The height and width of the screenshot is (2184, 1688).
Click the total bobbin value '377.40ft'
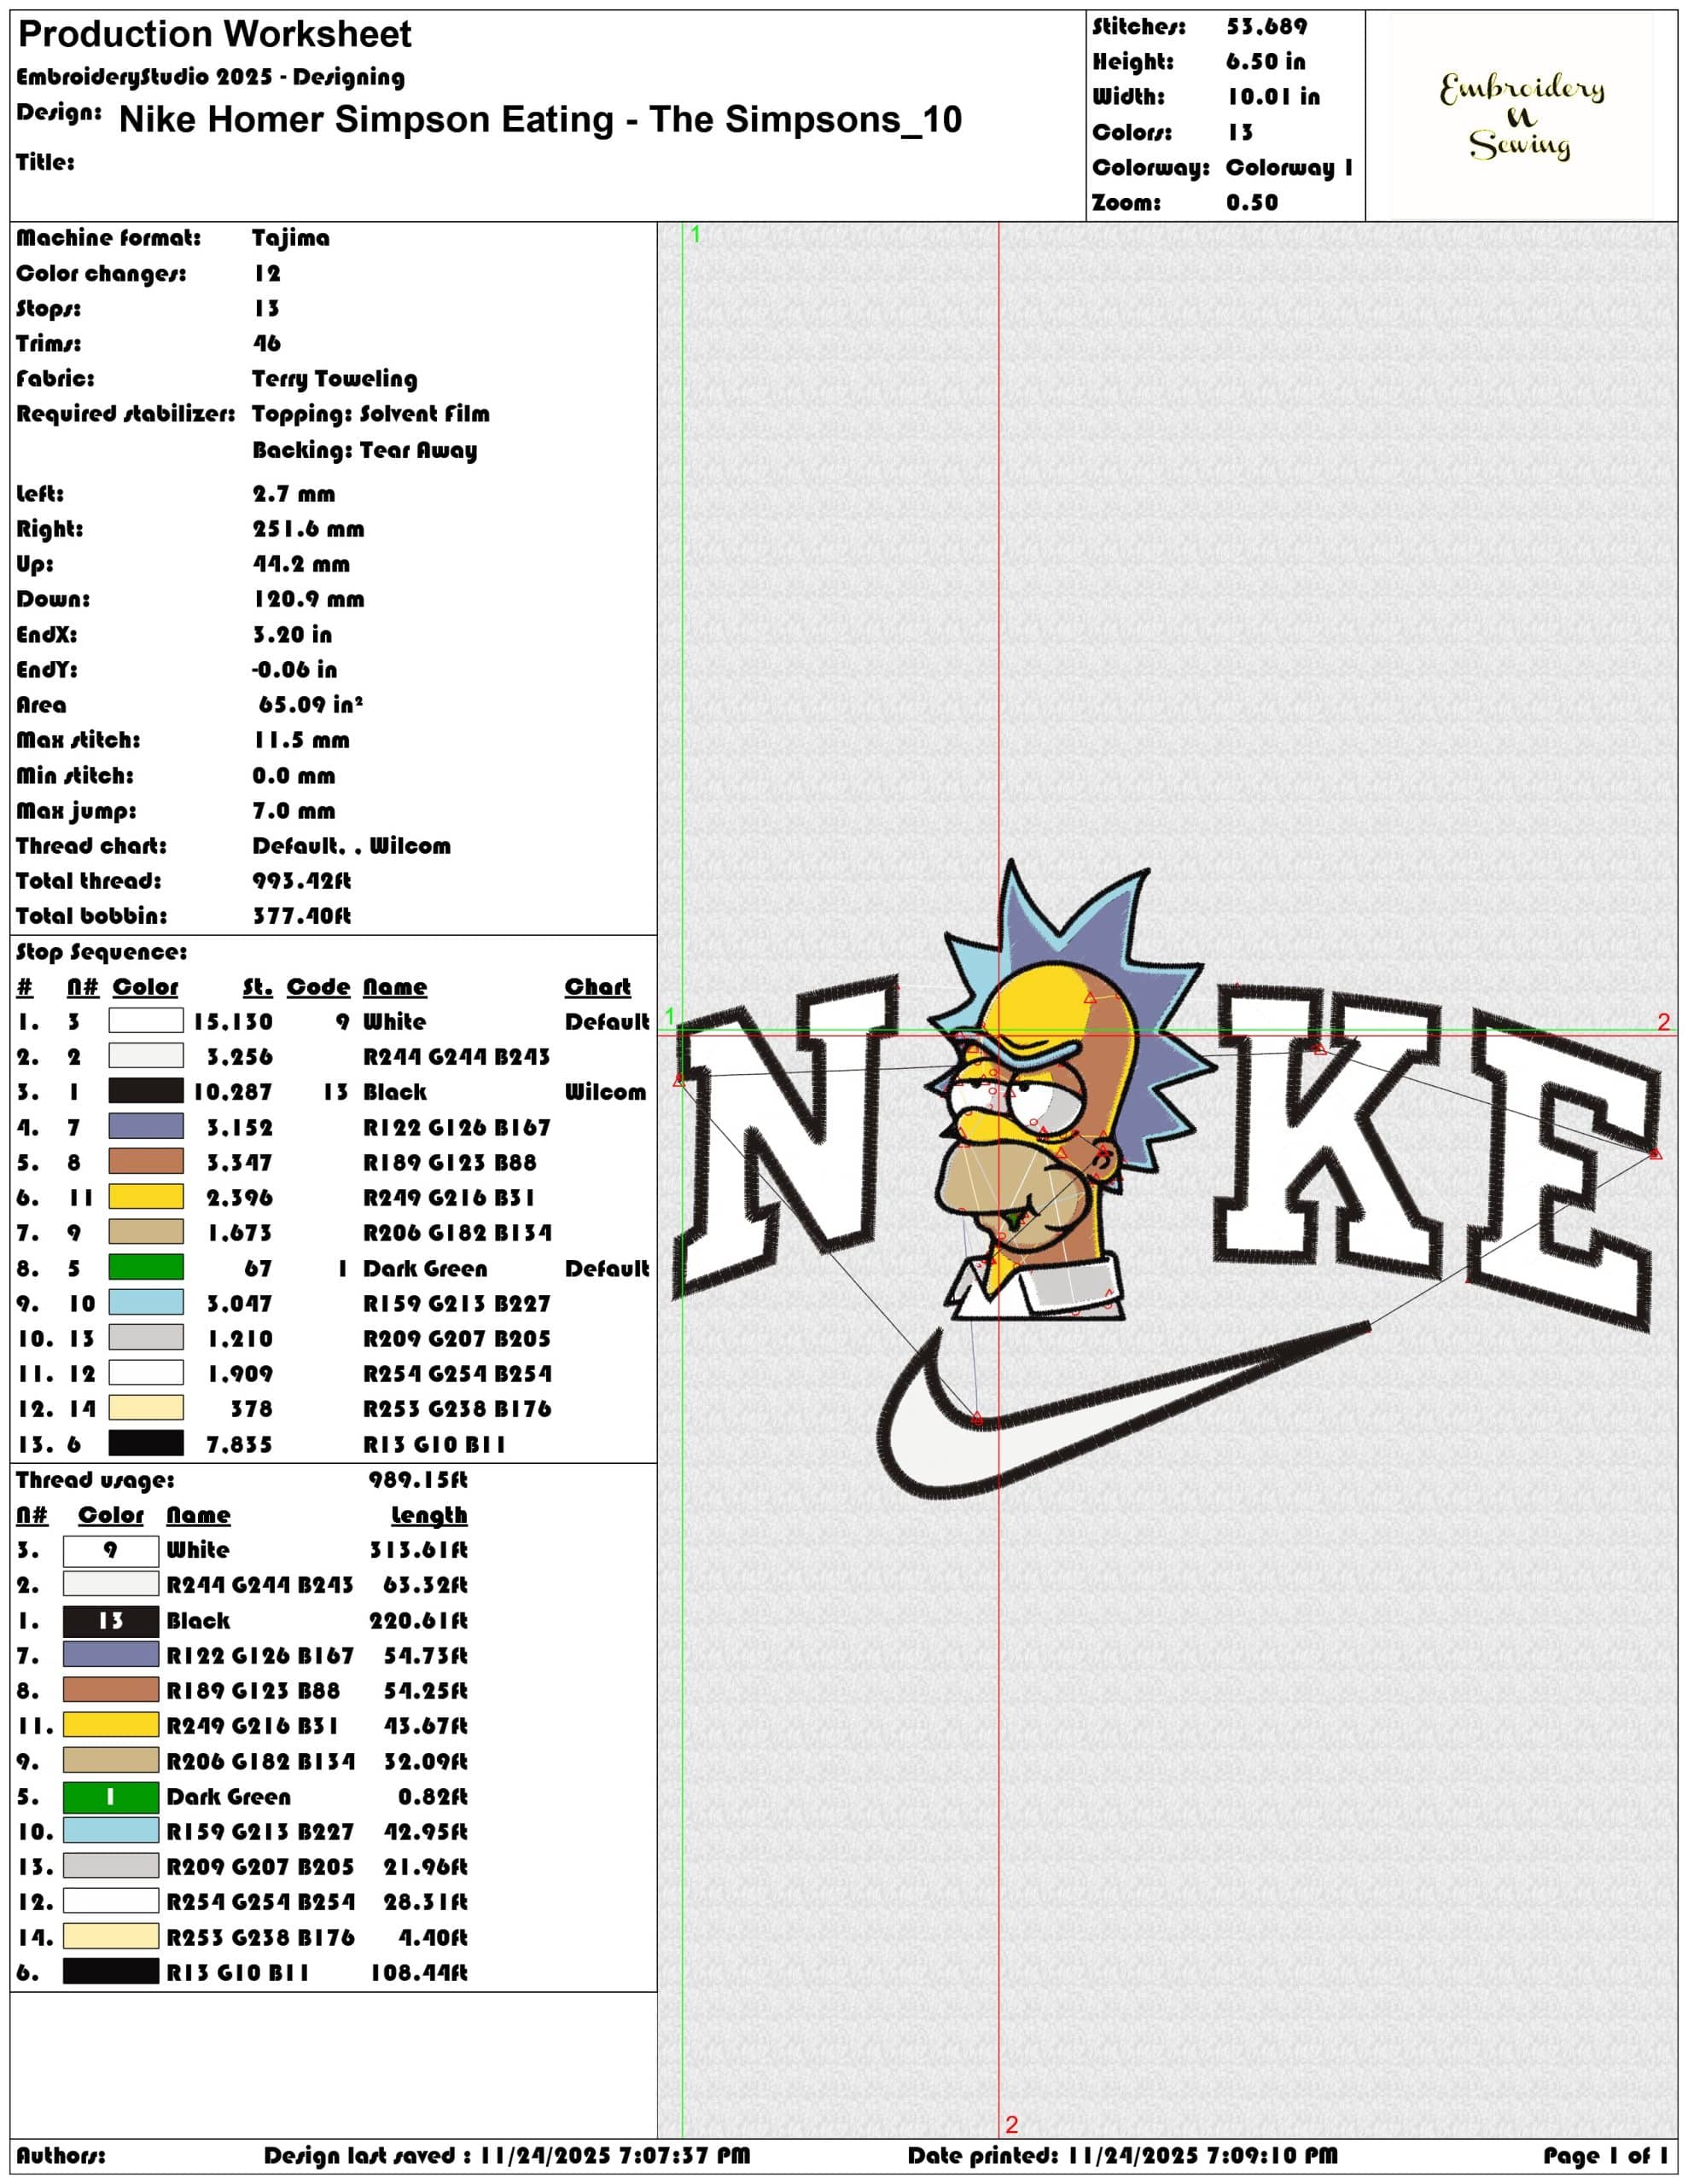(x=301, y=916)
